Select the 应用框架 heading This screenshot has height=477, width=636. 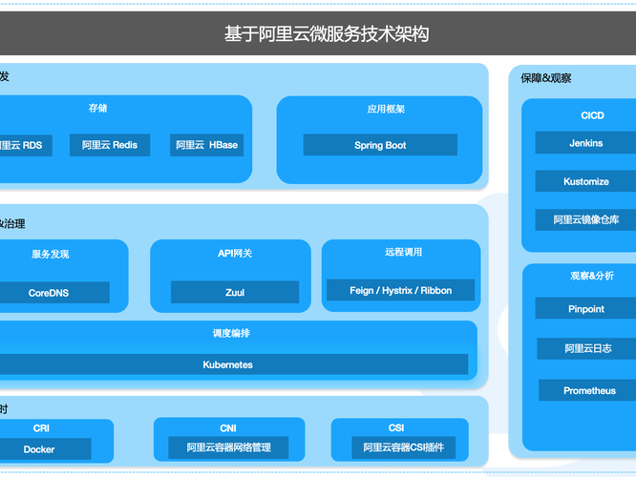click(386, 109)
